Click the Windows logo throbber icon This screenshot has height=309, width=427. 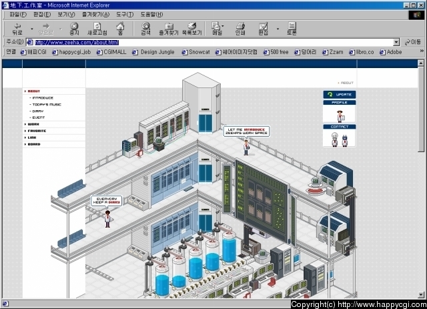point(416,15)
